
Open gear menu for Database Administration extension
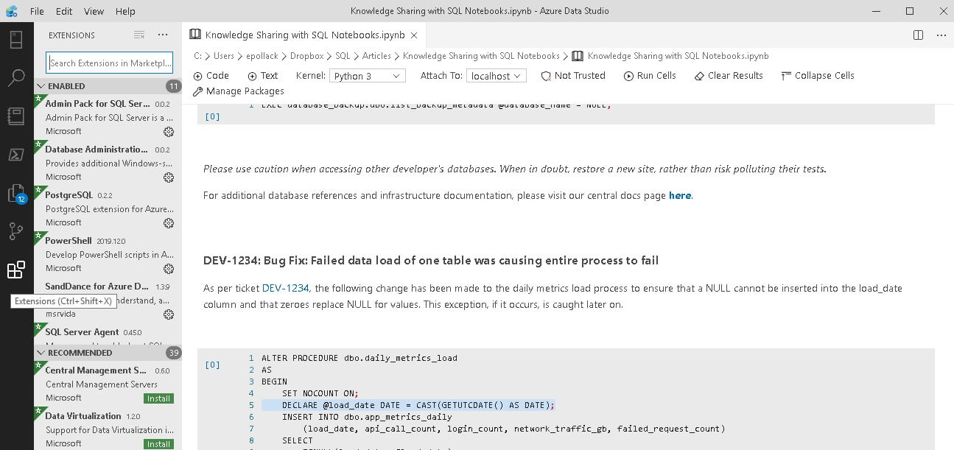pos(169,177)
